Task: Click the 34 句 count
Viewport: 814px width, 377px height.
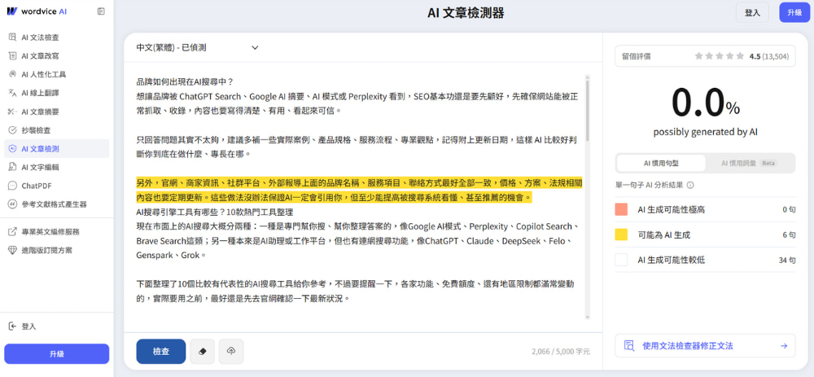Action: pyautogui.click(x=787, y=261)
